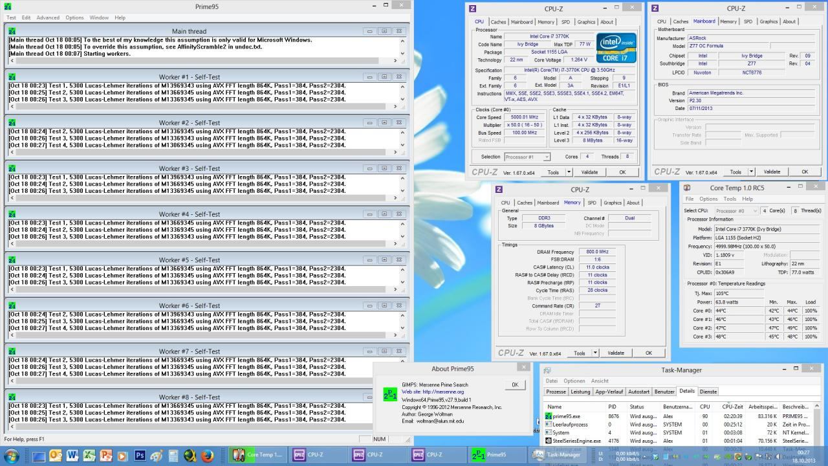Open Tools menu in Core Temp
This screenshot has width=828, height=466.
[730, 199]
